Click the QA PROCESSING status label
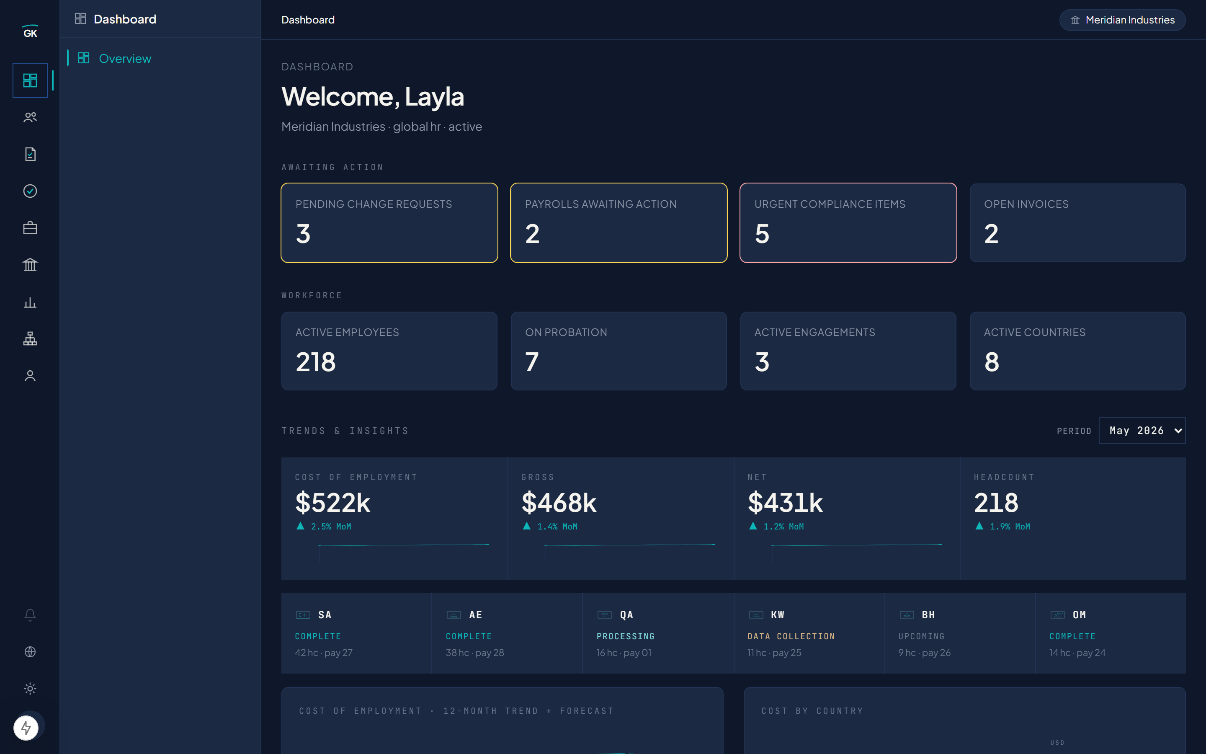Viewport: 1206px width, 754px height. (626, 636)
